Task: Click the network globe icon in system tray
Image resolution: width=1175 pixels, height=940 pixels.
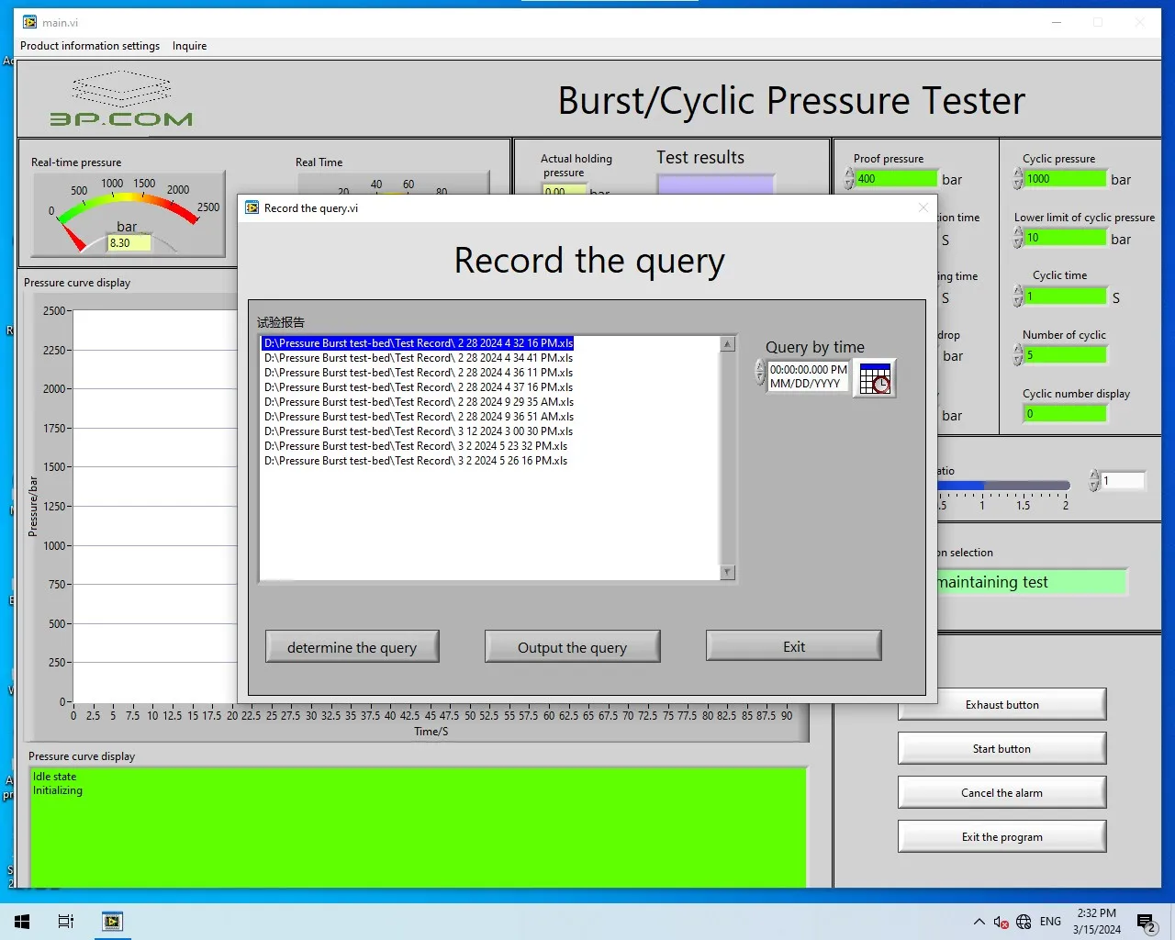Action: [1024, 922]
